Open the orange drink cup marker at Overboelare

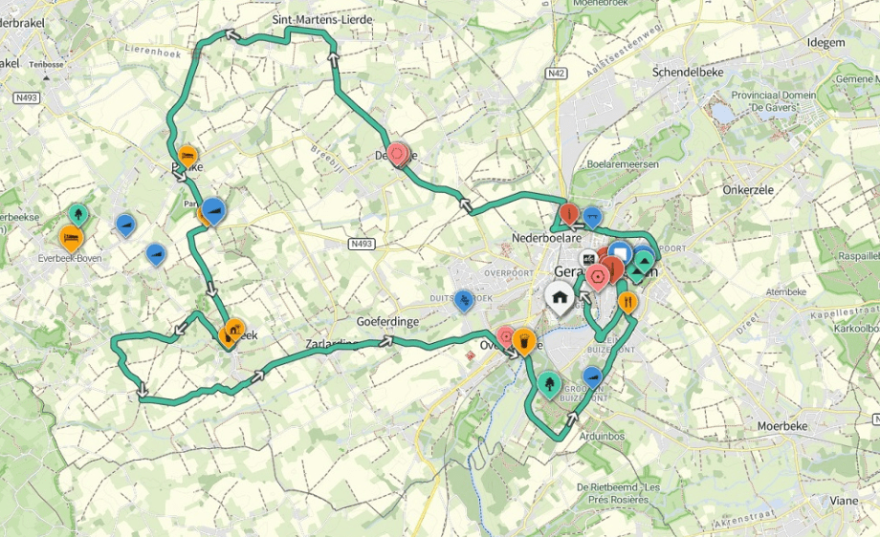click(523, 341)
